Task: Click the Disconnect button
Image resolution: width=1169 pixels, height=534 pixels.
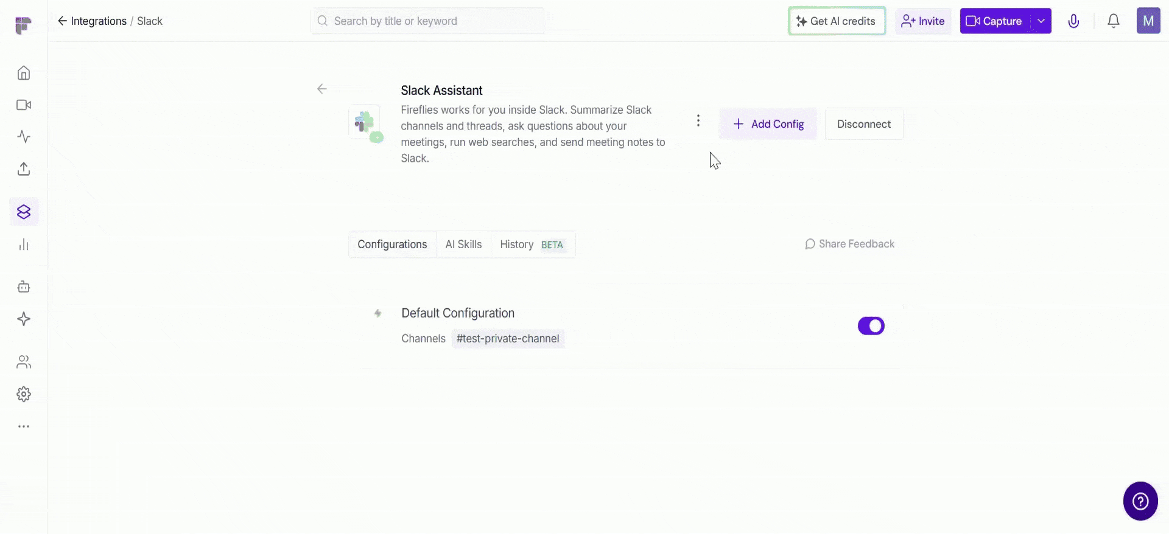Action: [864, 124]
